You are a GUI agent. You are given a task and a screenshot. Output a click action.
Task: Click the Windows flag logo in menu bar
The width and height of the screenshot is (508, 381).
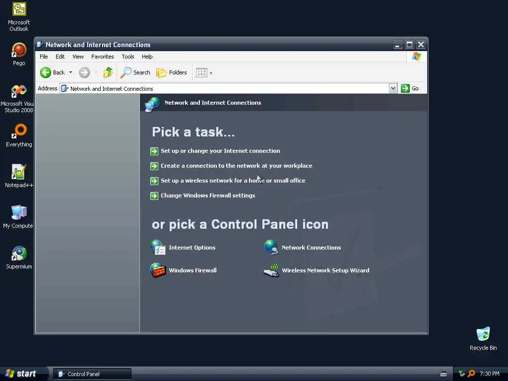(417, 57)
